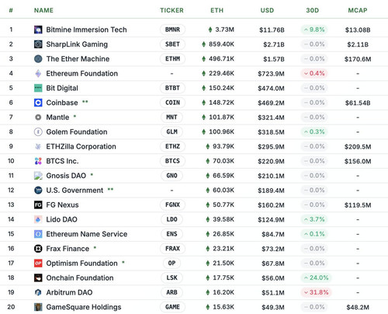Click the ETHZ ticker badge
The width and height of the screenshot is (388, 314).
pos(172,146)
